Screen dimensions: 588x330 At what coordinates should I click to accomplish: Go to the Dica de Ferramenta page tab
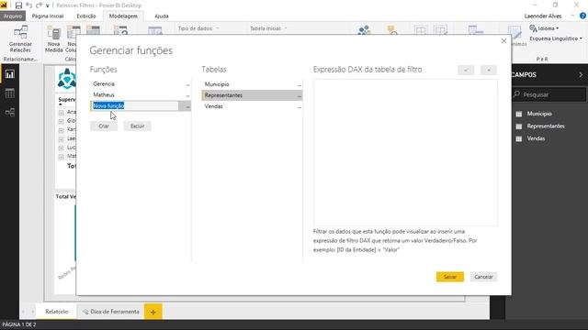pyautogui.click(x=110, y=312)
